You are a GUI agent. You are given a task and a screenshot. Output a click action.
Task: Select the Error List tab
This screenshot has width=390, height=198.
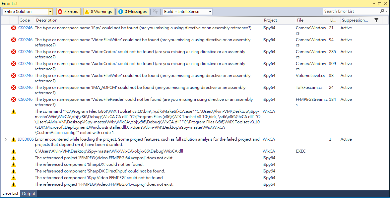pos(10,193)
